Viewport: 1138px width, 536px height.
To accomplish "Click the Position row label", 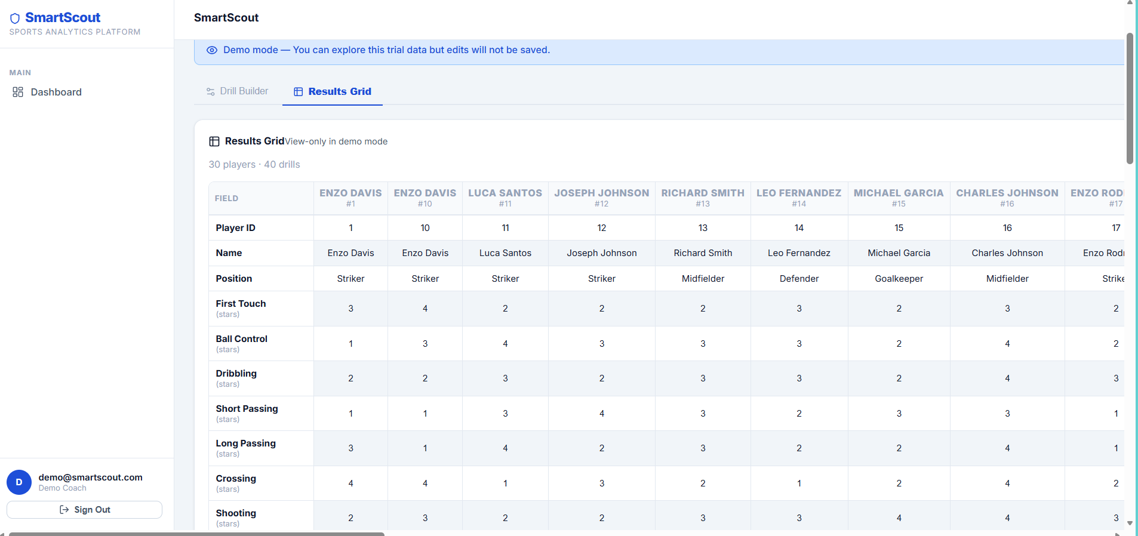I will click(x=234, y=279).
